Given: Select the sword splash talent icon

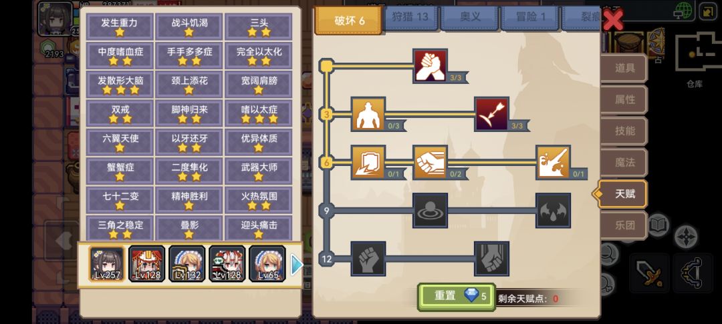Looking at the screenshot, I should coord(554,163).
